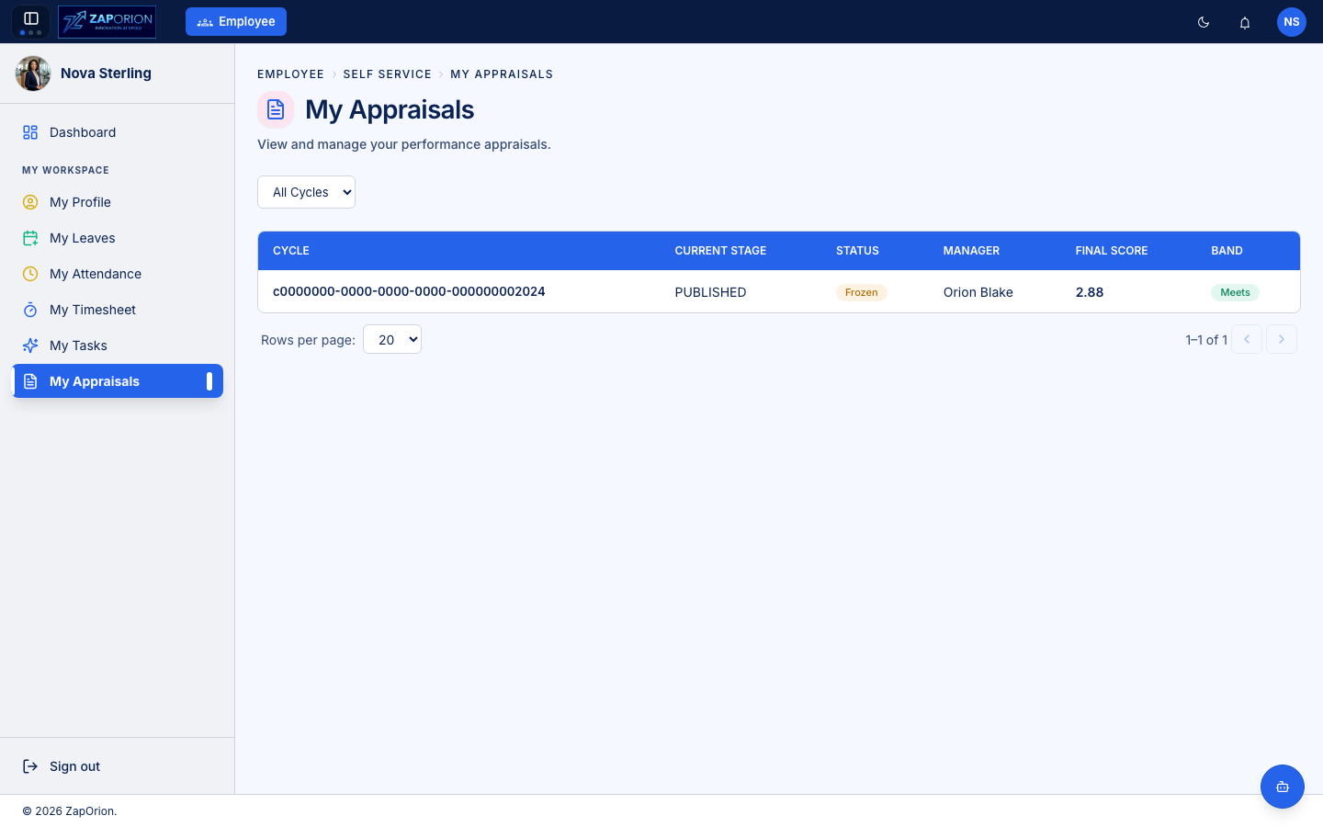
Task: Open My Profile page
Action: (118, 202)
